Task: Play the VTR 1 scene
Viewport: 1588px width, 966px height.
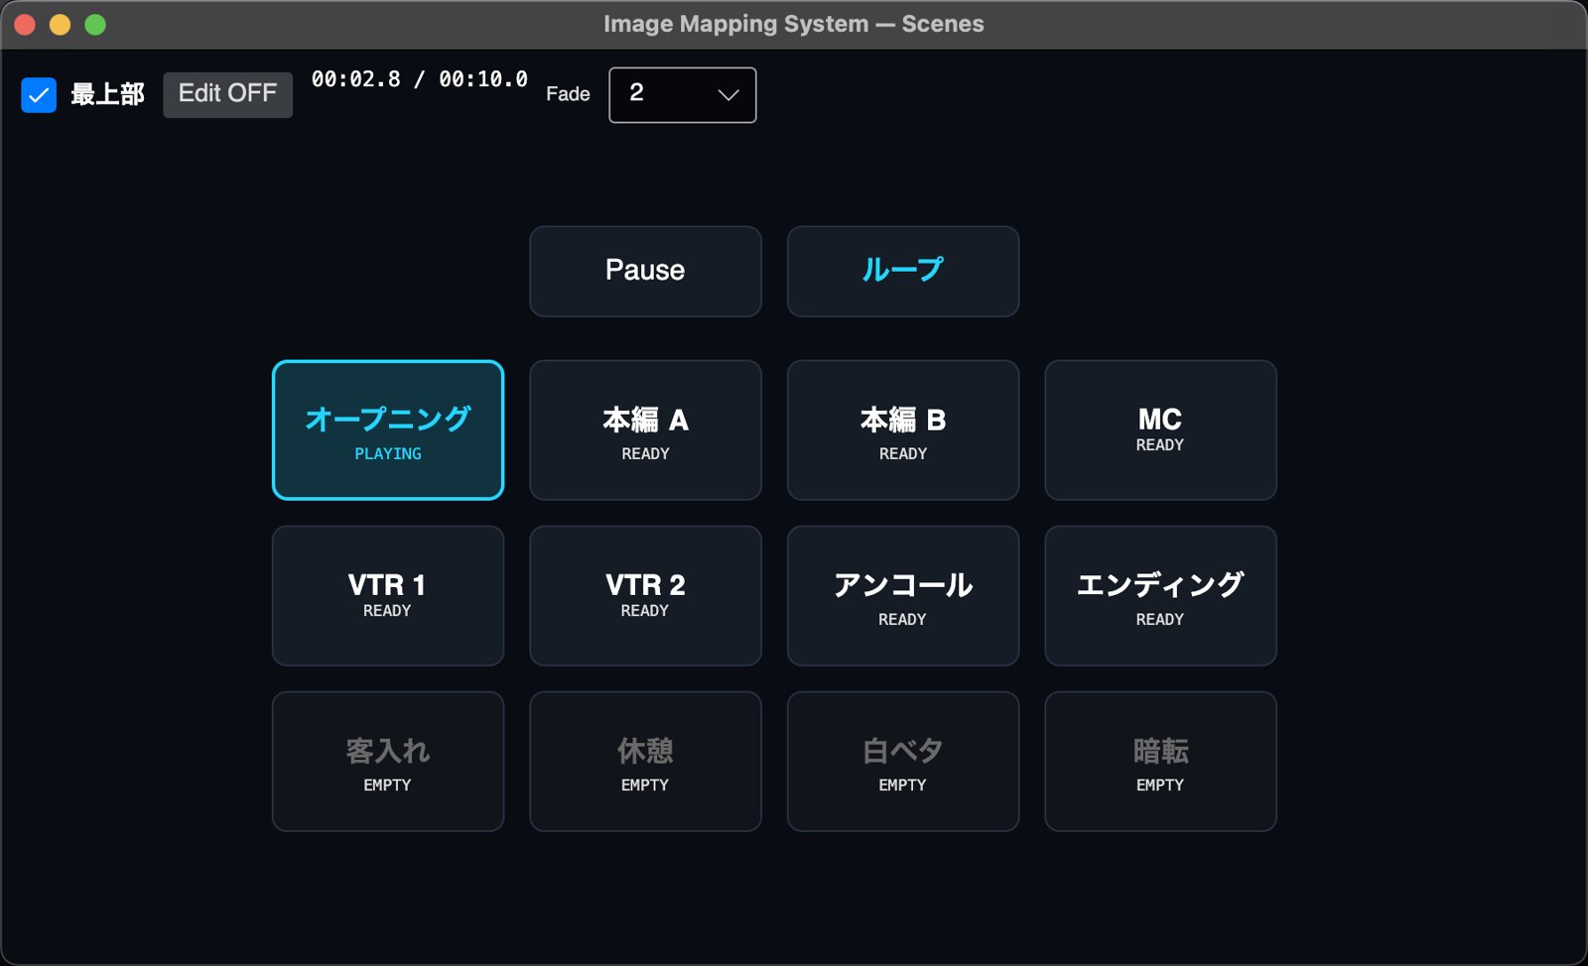Action: (x=388, y=595)
